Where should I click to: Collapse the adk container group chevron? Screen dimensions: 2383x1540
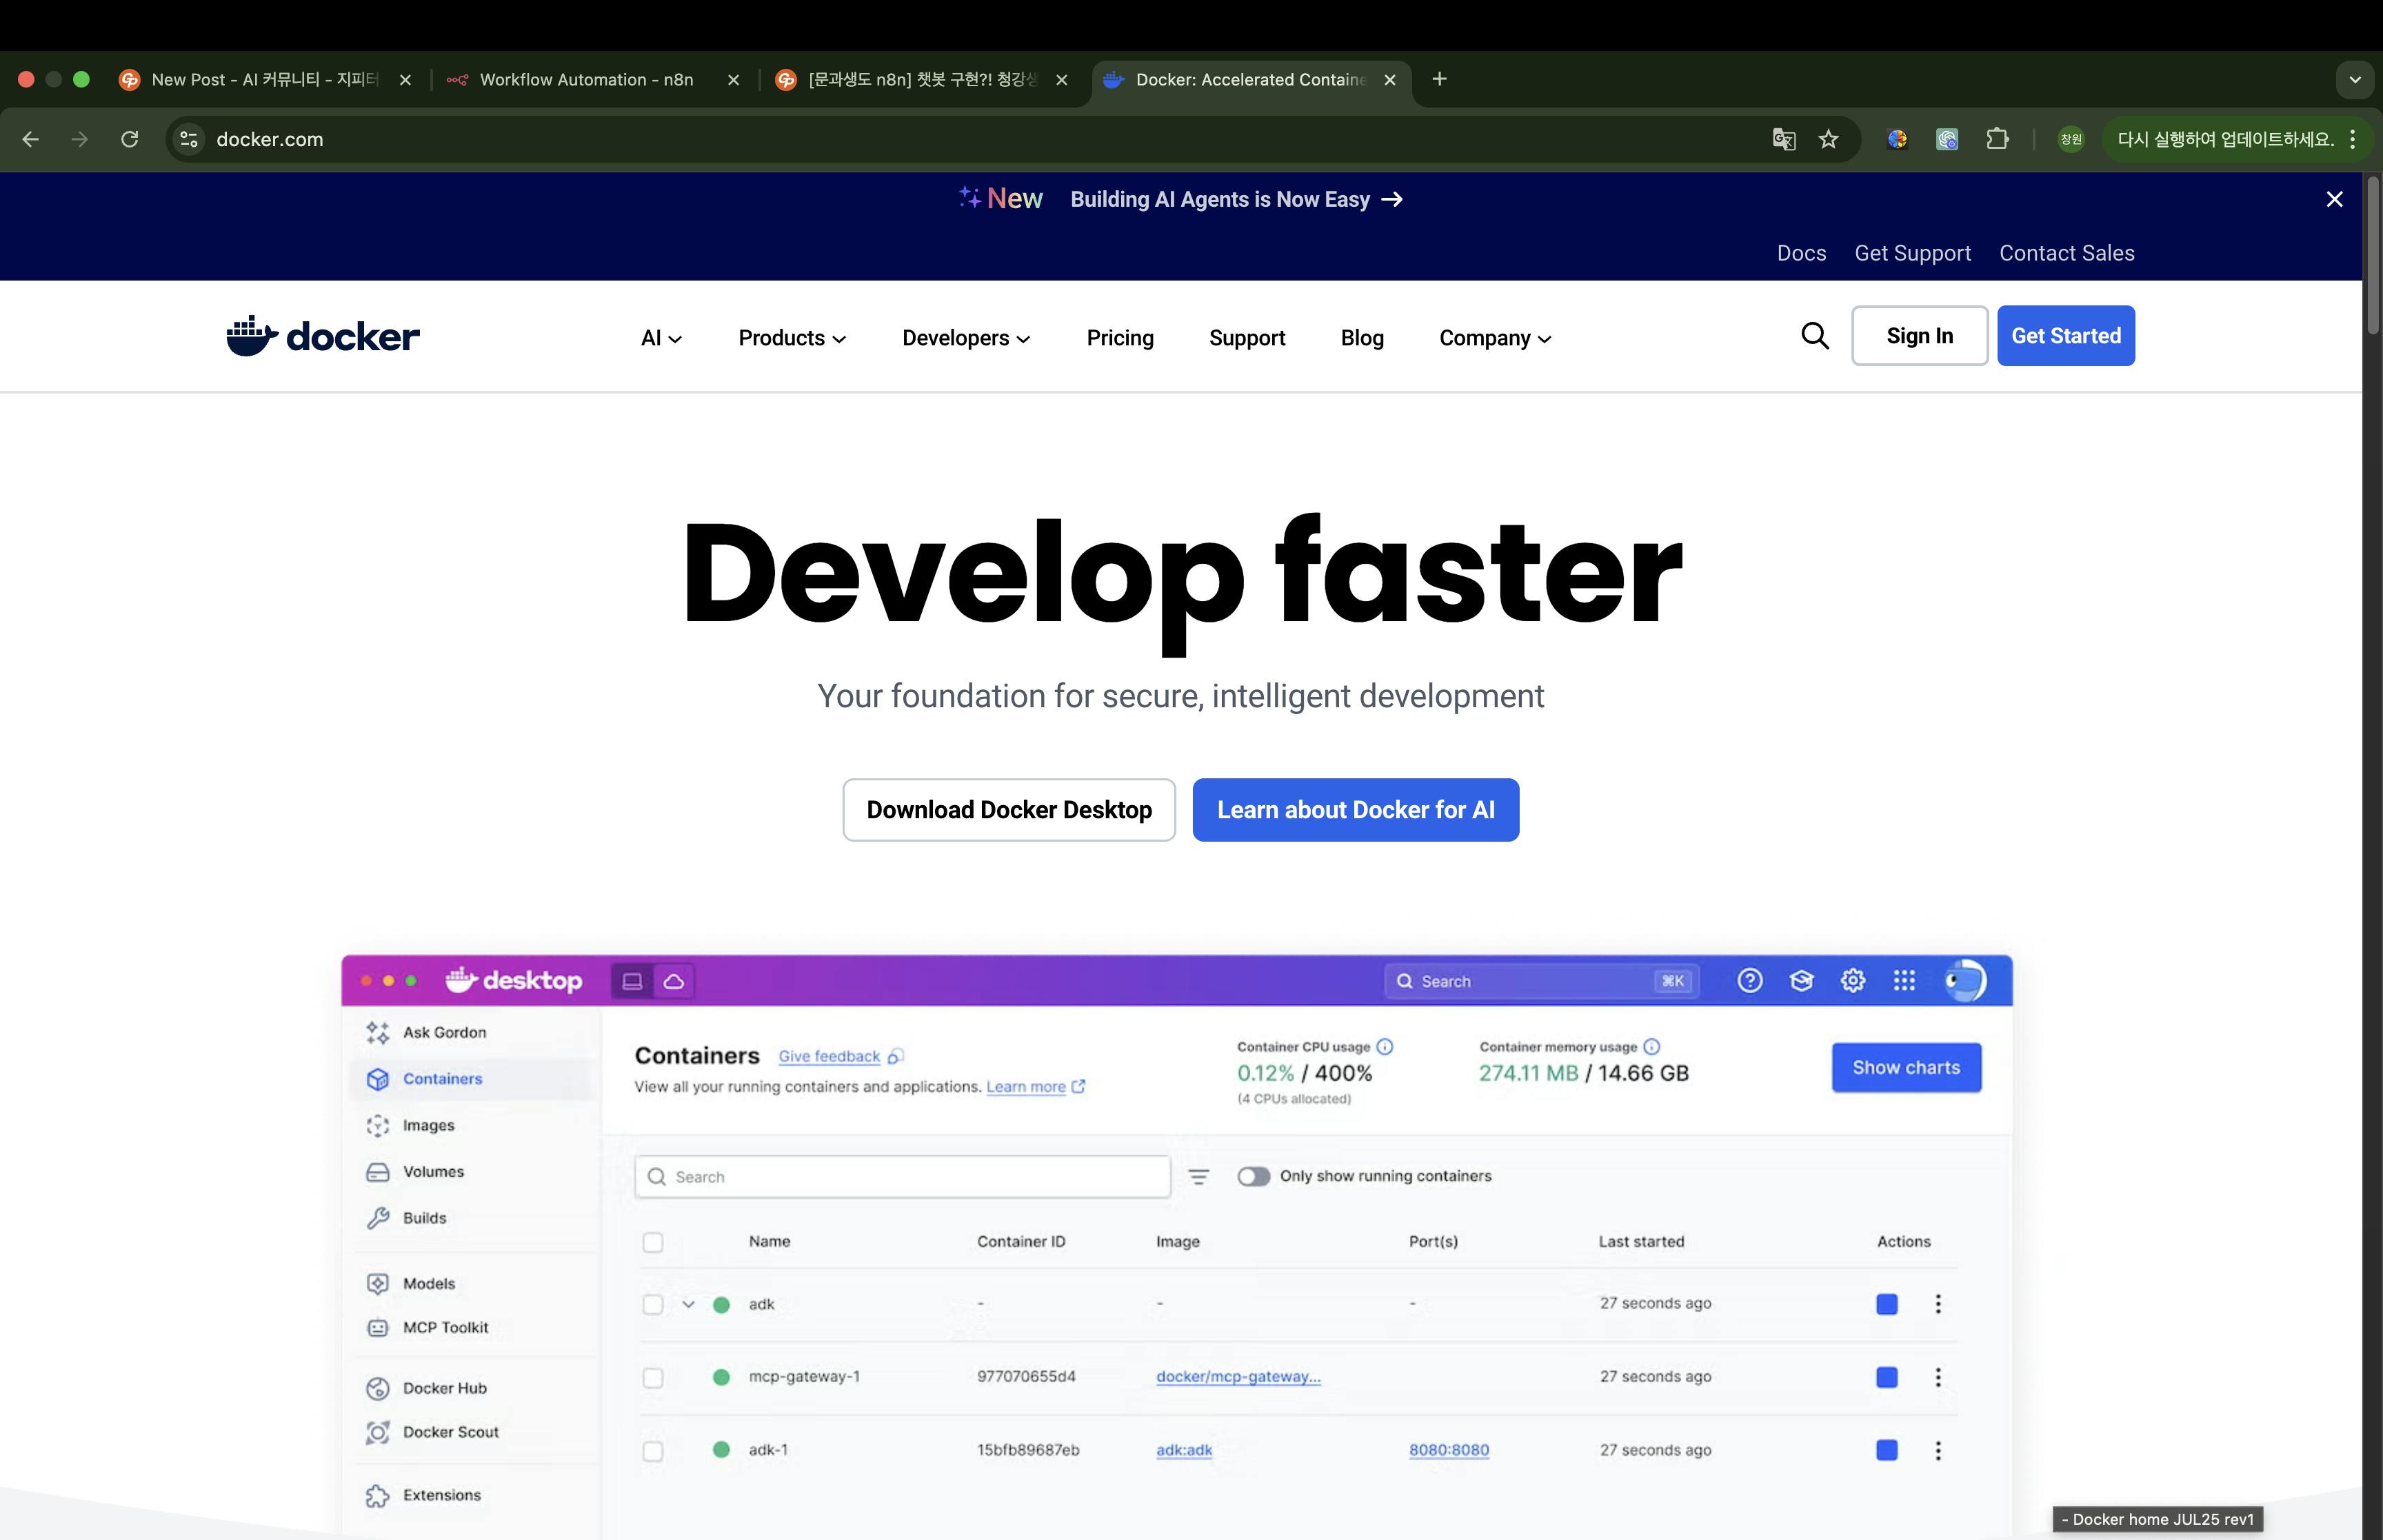click(688, 1304)
